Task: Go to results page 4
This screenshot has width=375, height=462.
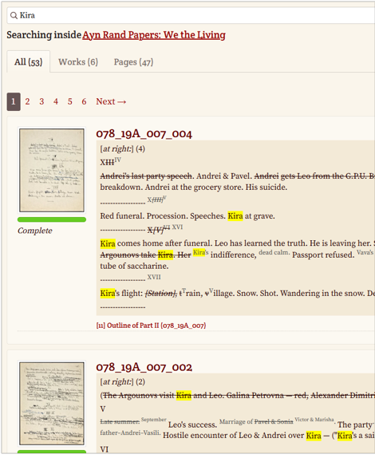Action: [x=56, y=101]
